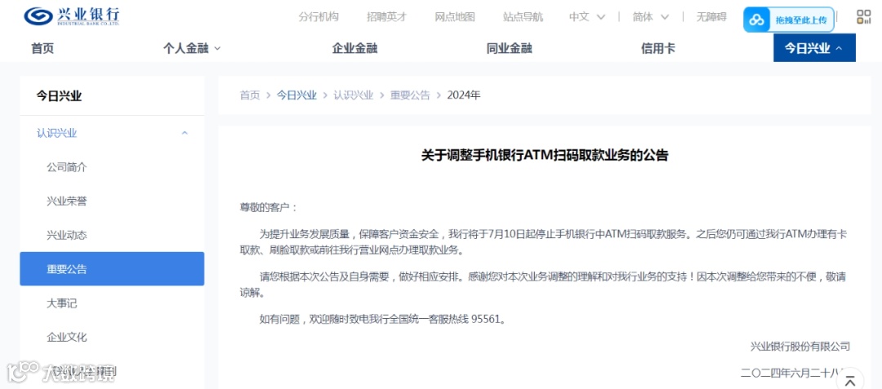Click the Industrial Bank logo
882x389 pixels.
[71, 16]
